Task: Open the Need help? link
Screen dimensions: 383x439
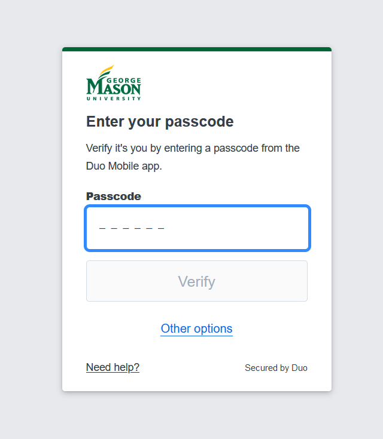Action: pyautogui.click(x=113, y=367)
